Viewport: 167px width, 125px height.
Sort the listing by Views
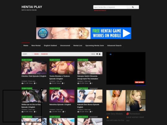click(x=36, y=54)
